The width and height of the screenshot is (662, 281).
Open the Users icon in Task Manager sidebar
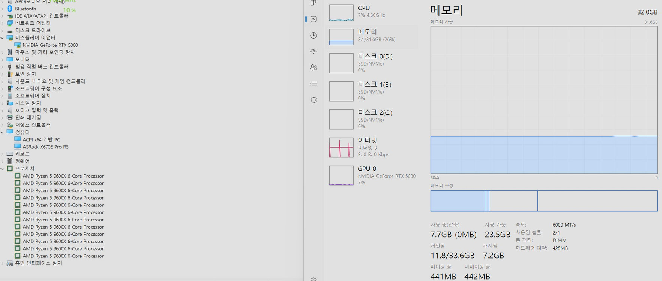pyautogui.click(x=314, y=67)
